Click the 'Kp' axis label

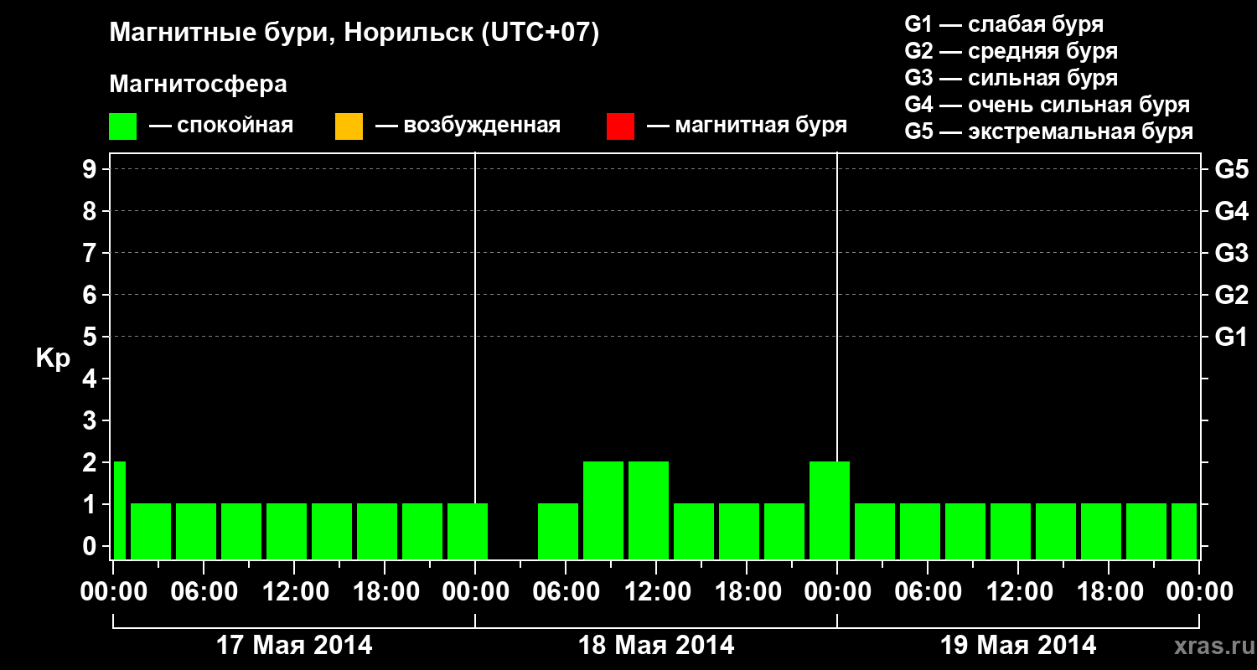pos(53,359)
